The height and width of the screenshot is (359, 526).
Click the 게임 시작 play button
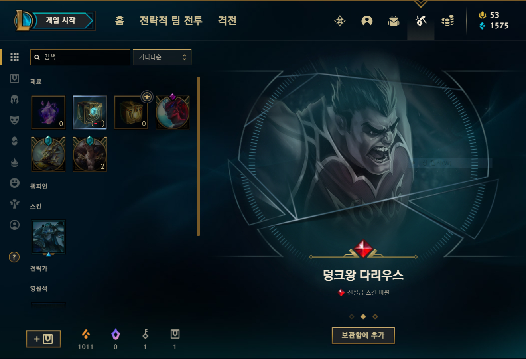point(61,20)
